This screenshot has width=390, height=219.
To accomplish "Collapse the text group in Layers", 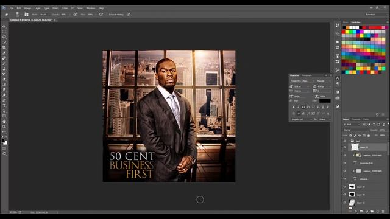I will click(349, 141).
